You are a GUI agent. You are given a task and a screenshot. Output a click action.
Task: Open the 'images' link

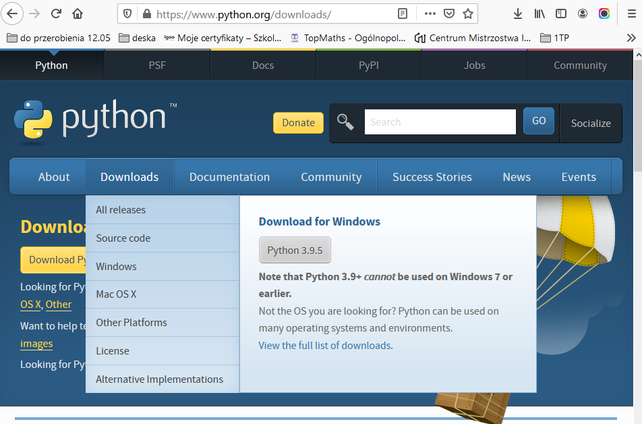[x=36, y=344]
